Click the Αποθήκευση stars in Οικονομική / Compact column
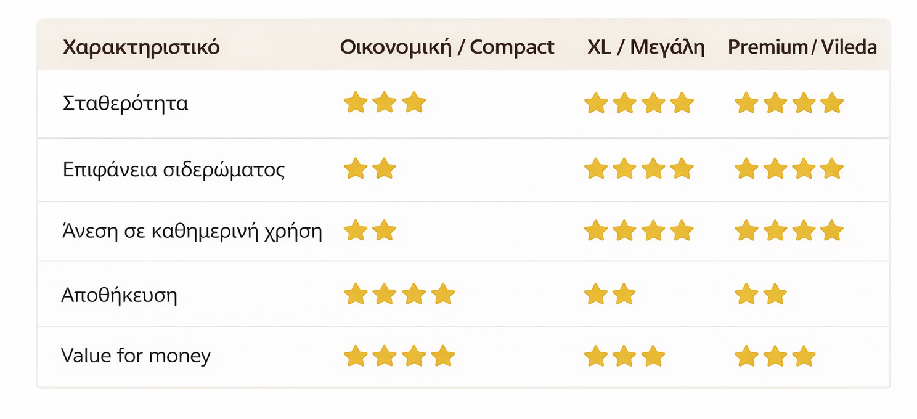917x419 pixels. (399, 295)
